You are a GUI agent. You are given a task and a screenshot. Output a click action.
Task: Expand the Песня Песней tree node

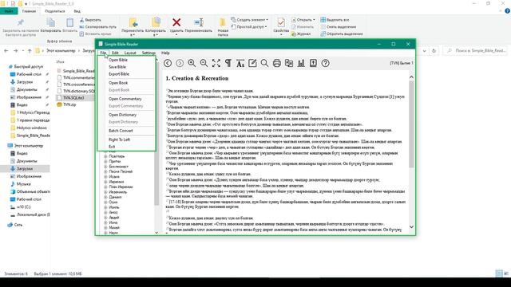(105, 171)
